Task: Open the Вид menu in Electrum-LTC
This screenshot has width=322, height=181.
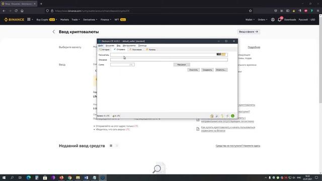Action: pyautogui.click(x=119, y=46)
